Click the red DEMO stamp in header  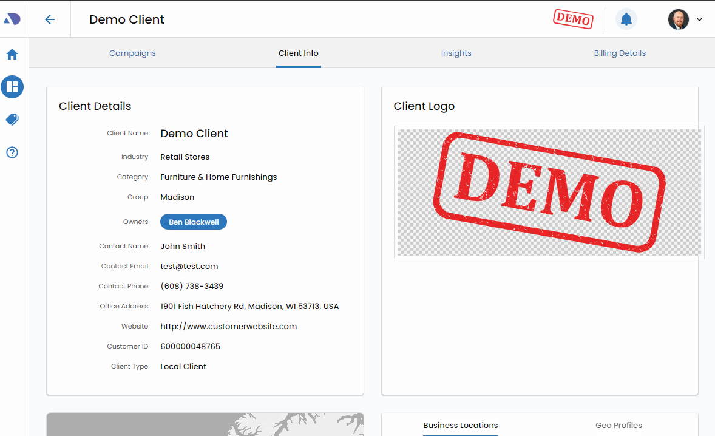572,19
